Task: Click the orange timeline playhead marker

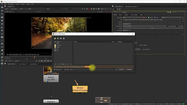Action: 34,57
